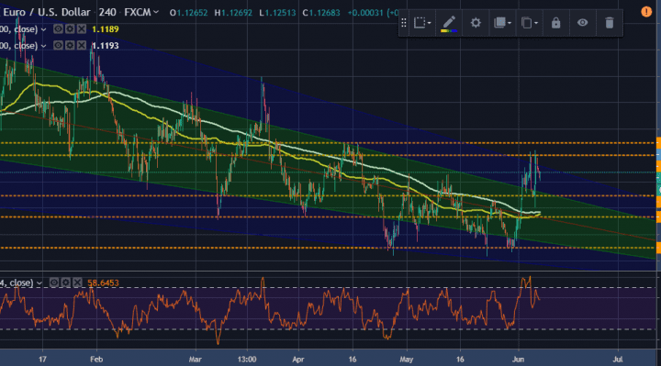This screenshot has width=661, height=366.
Task: Delete the selected drawing with the trash icon
Action: pos(610,23)
